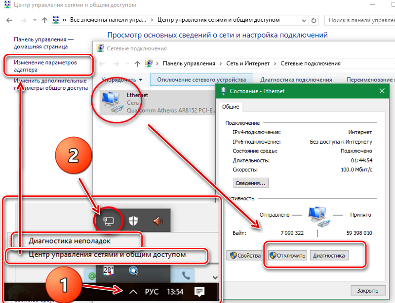This screenshot has width=395, height=303.
Task: Open recent locations dropdown in Control Panel window
Action: pyautogui.click(x=35, y=20)
